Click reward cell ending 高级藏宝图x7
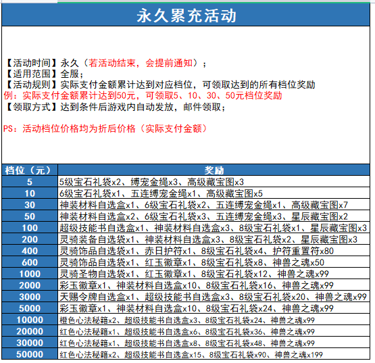The image size is (375, 363). coord(214,205)
